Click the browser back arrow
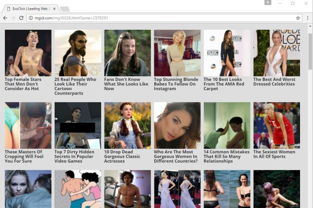The width and height of the screenshot is (313, 208). pos(5,18)
